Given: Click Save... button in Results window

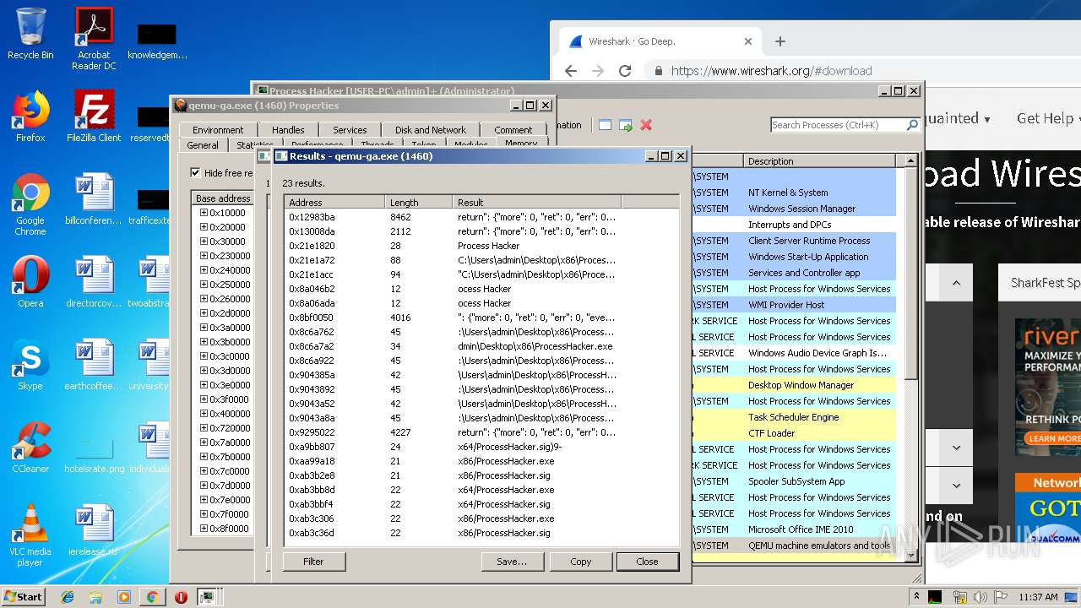Looking at the screenshot, I should 512,562.
